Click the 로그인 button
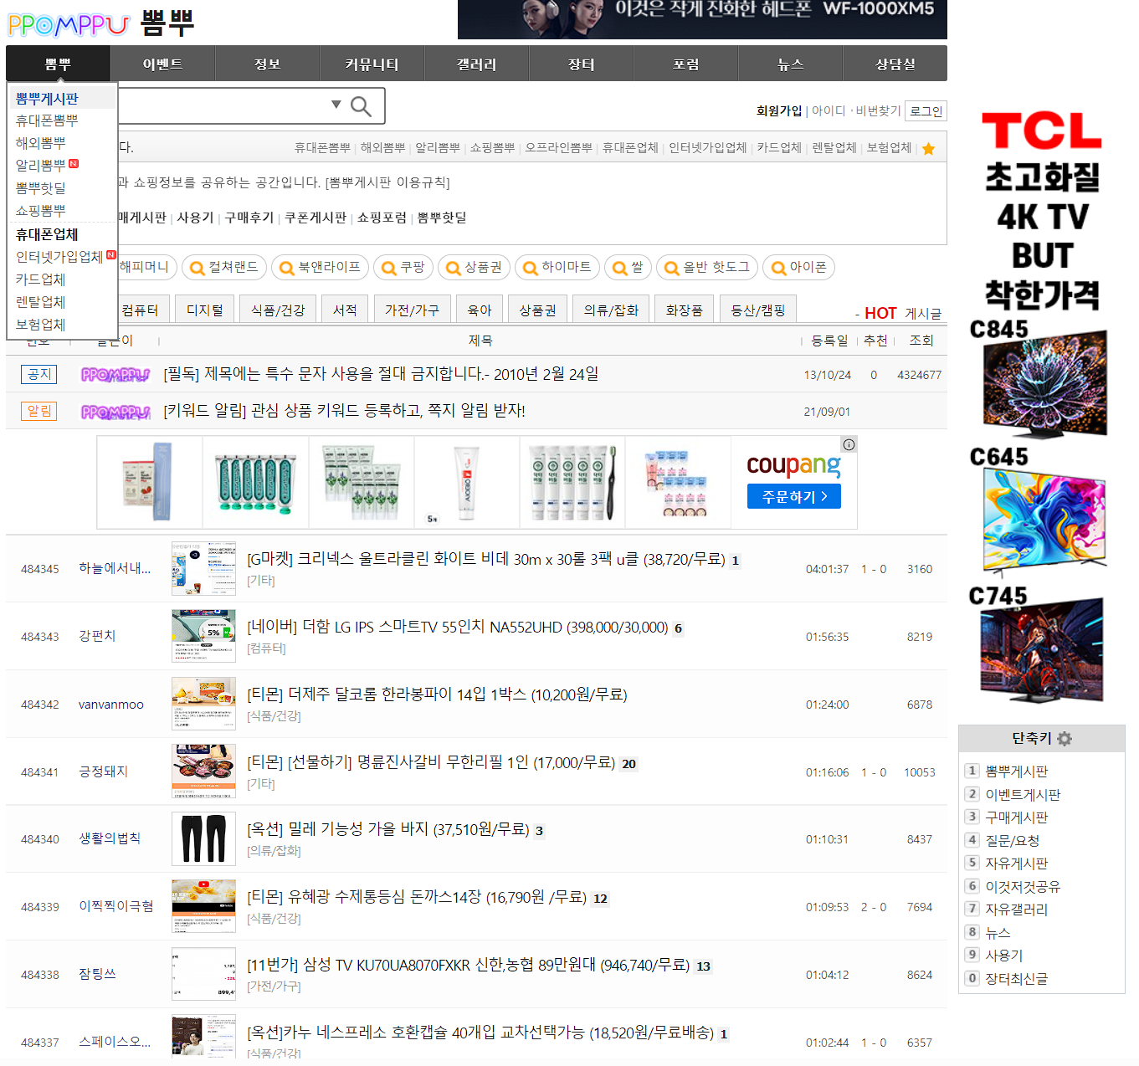This screenshot has height=1066, width=1139. 926,110
